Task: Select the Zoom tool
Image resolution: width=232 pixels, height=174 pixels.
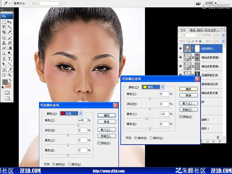Action: point(10,75)
